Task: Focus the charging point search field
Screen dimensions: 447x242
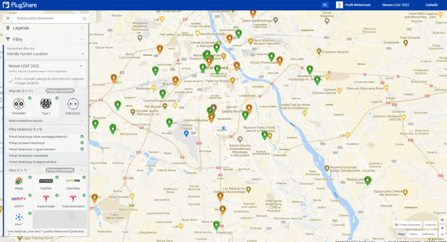Action: (x=47, y=18)
